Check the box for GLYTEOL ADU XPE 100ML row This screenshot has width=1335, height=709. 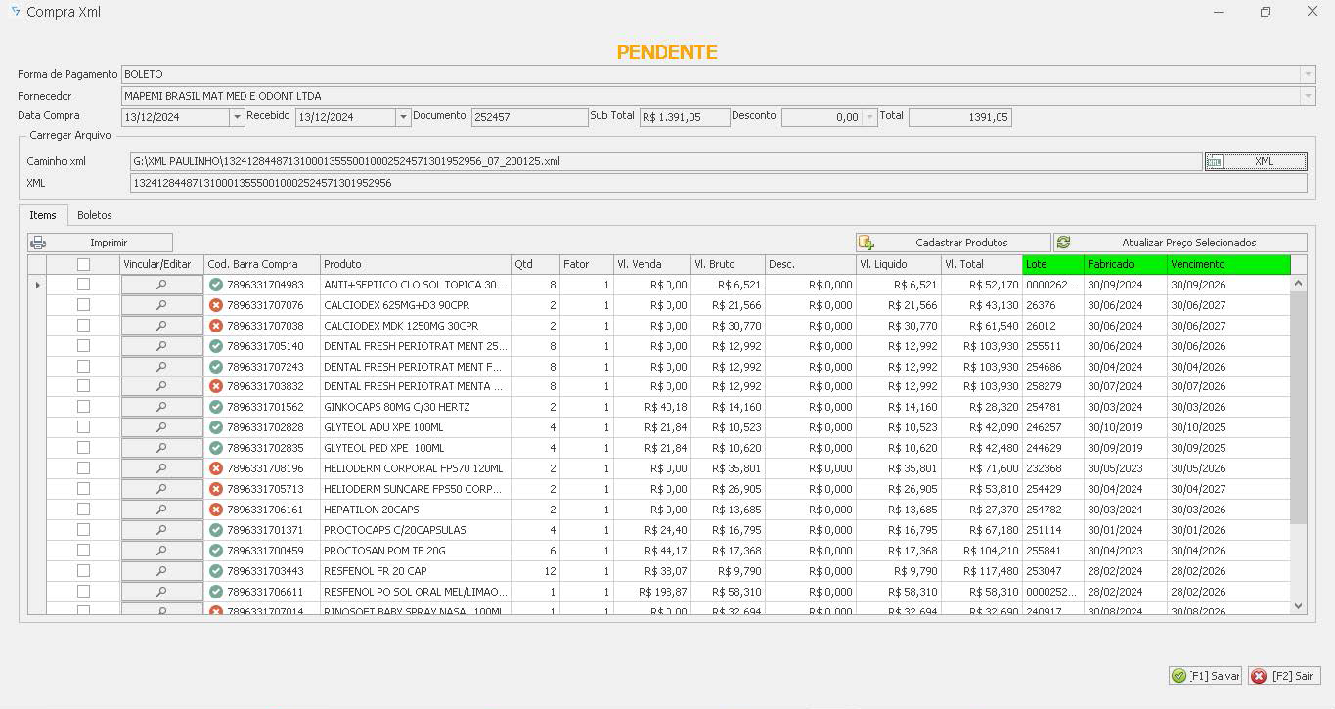click(x=83, y=427)
